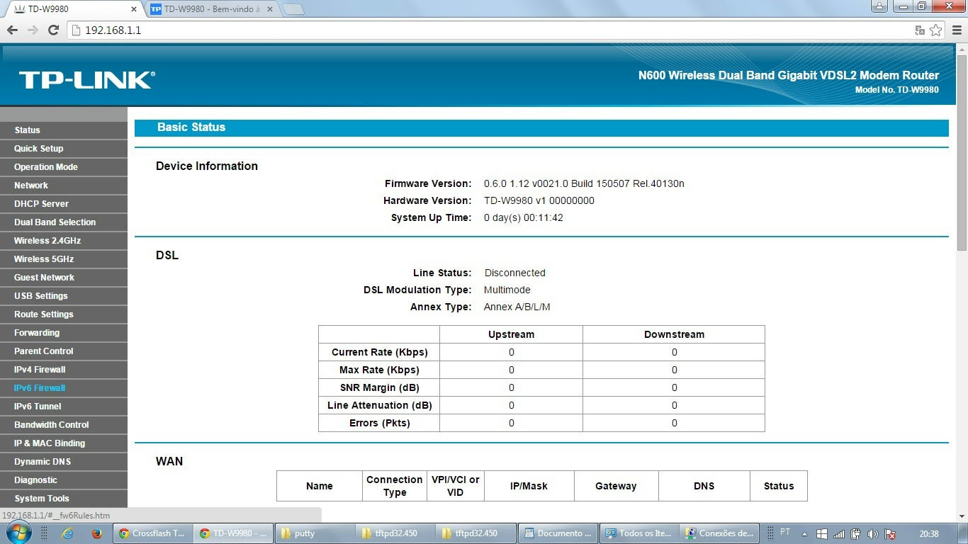
Task: Switch to the Documento taskbar window
Action: point(558,533)
